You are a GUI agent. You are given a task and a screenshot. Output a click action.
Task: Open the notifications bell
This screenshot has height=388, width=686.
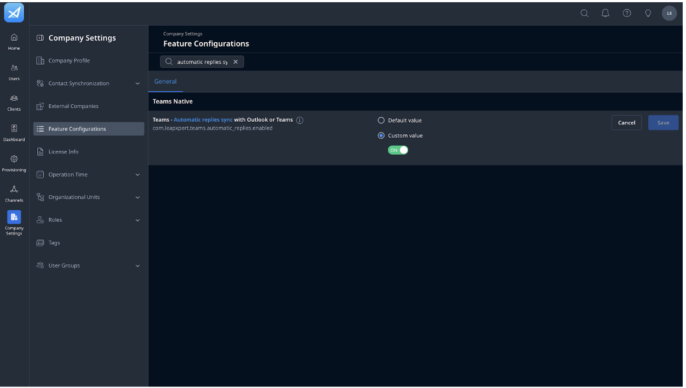pos(605,13)
